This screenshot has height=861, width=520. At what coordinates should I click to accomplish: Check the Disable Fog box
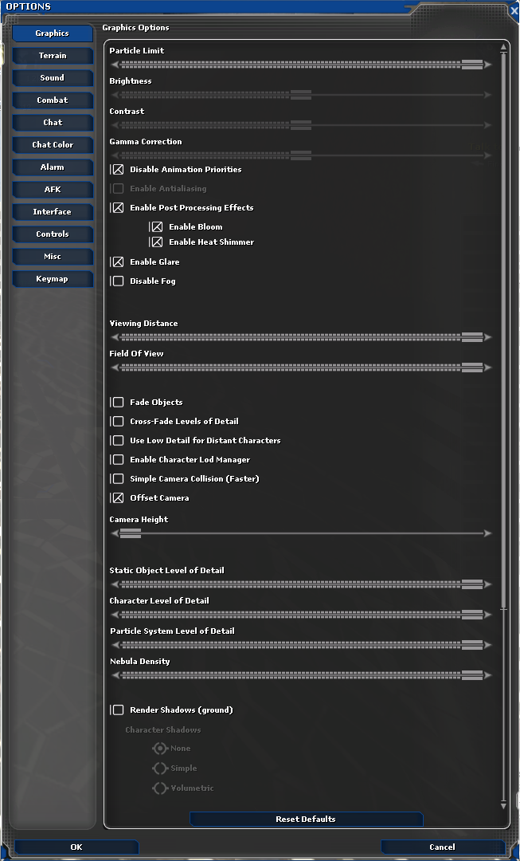click(118, 281)
